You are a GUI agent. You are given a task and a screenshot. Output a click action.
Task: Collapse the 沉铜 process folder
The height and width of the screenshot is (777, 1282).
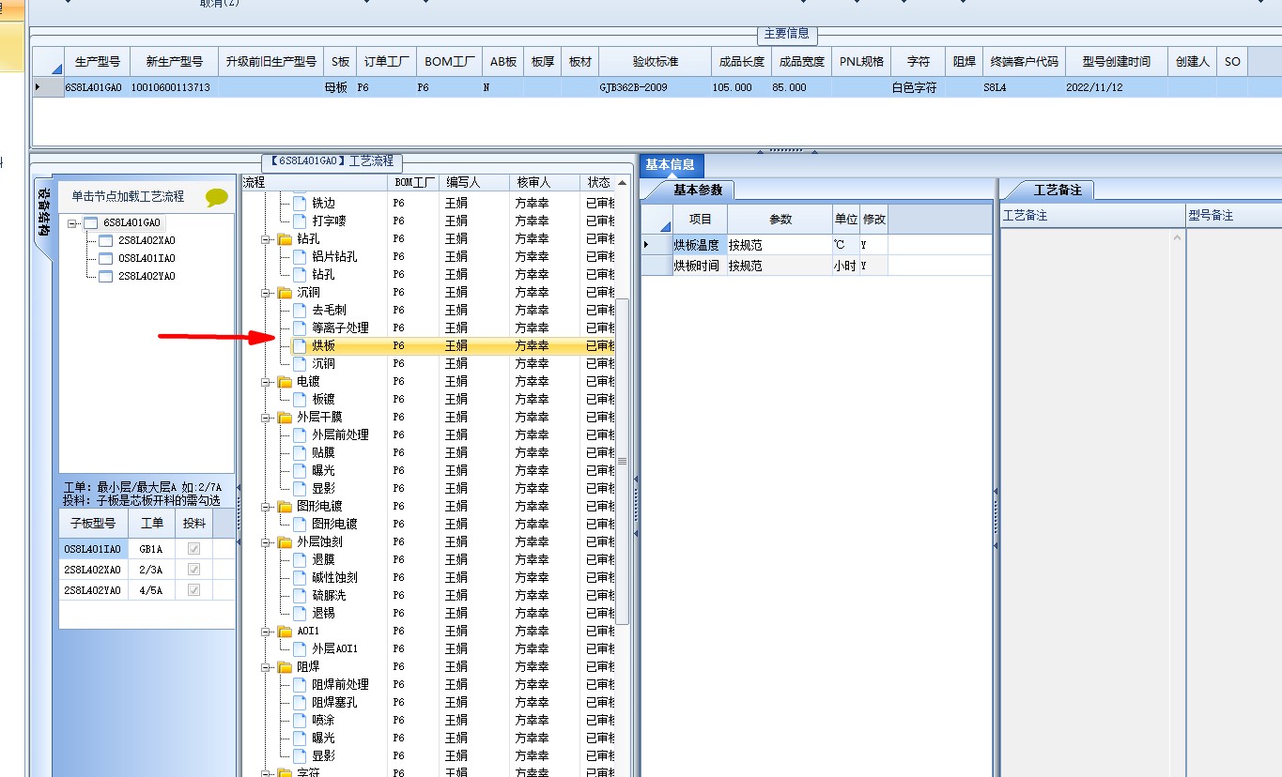click(x=266, y=293)
